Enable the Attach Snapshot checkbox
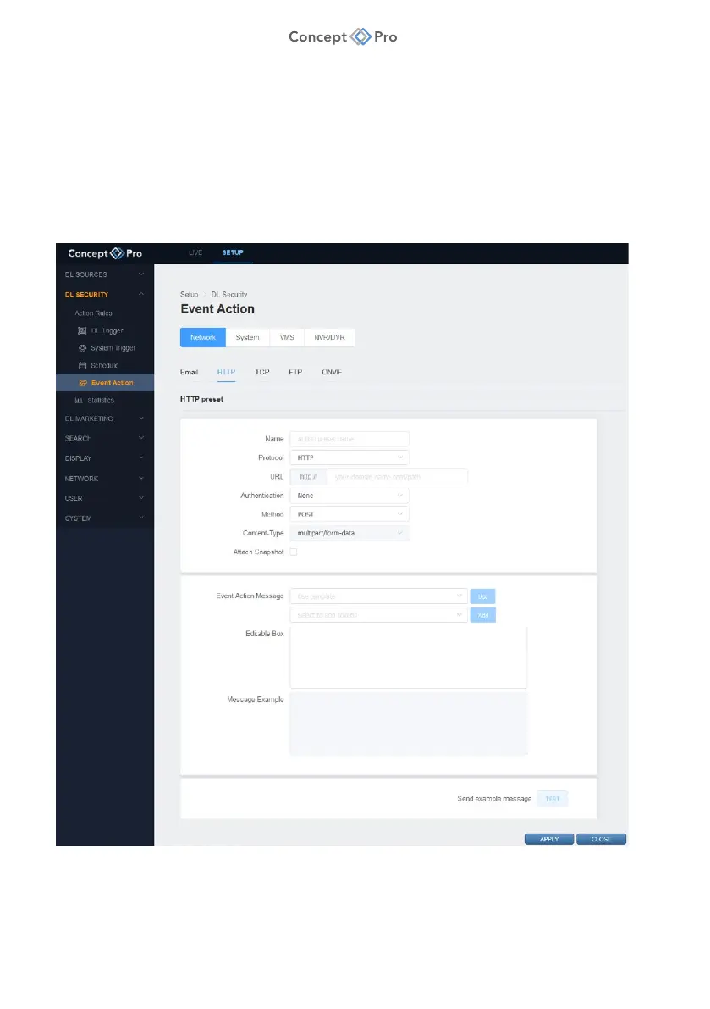 (x=294, y=552)
